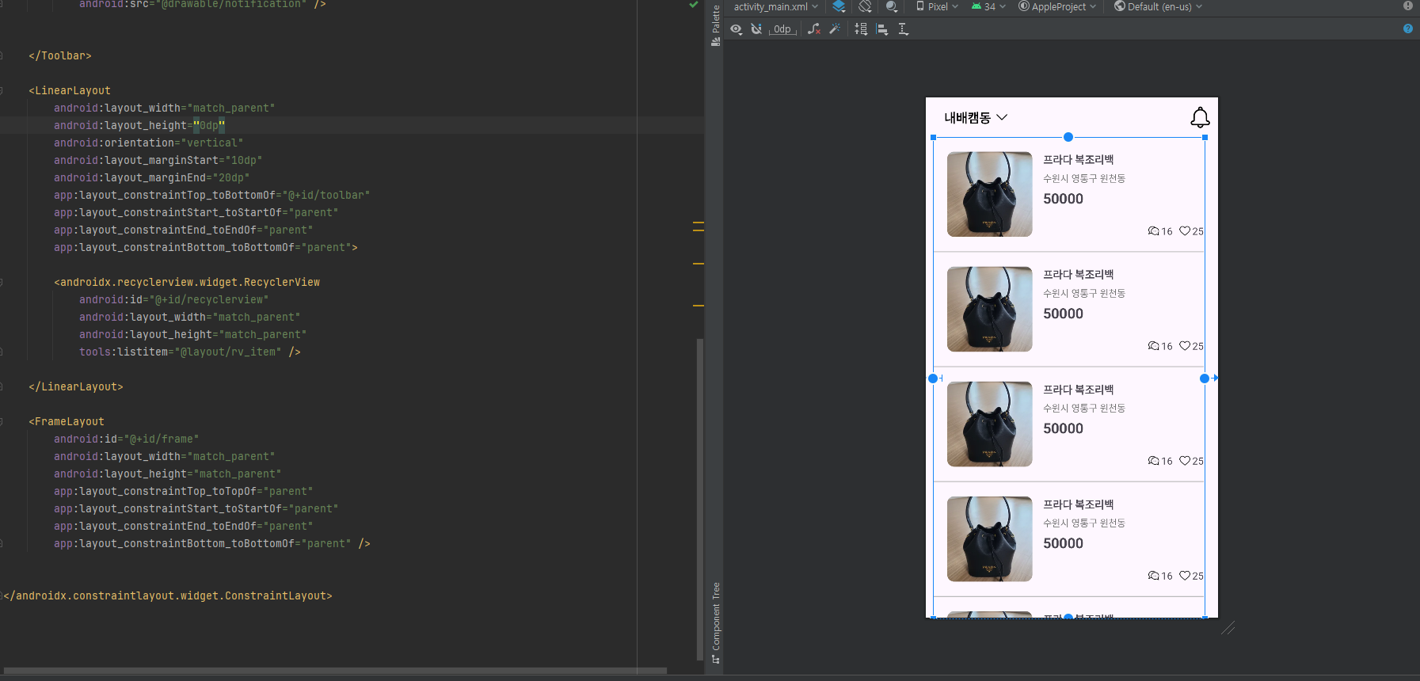1420x681 pixels.
Task: Click the <LinearLayout opening tag line
Action: pyautogui.click(x=70, y=90)
